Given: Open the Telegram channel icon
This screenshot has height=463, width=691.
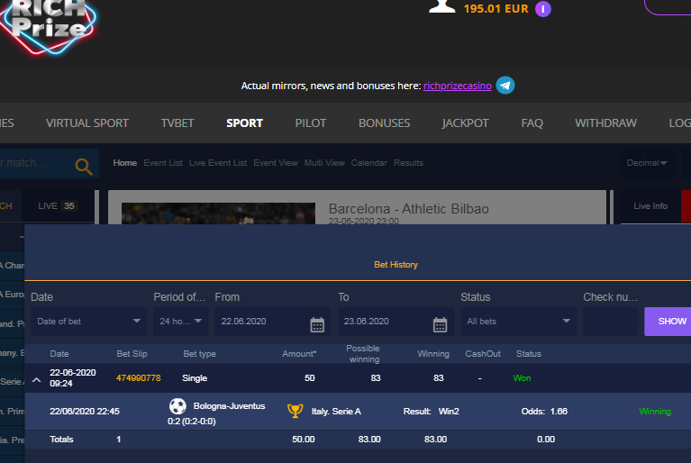Looking at the screenshot, I should coord(505,86).
